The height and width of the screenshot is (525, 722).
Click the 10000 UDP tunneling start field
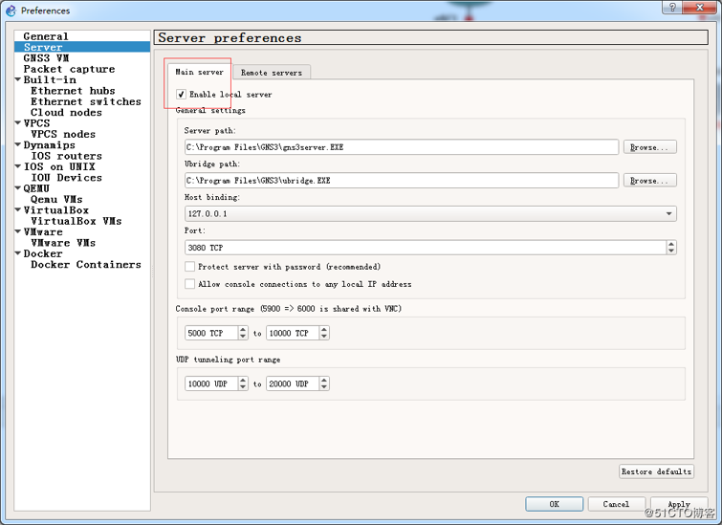(x=211, y=383)
